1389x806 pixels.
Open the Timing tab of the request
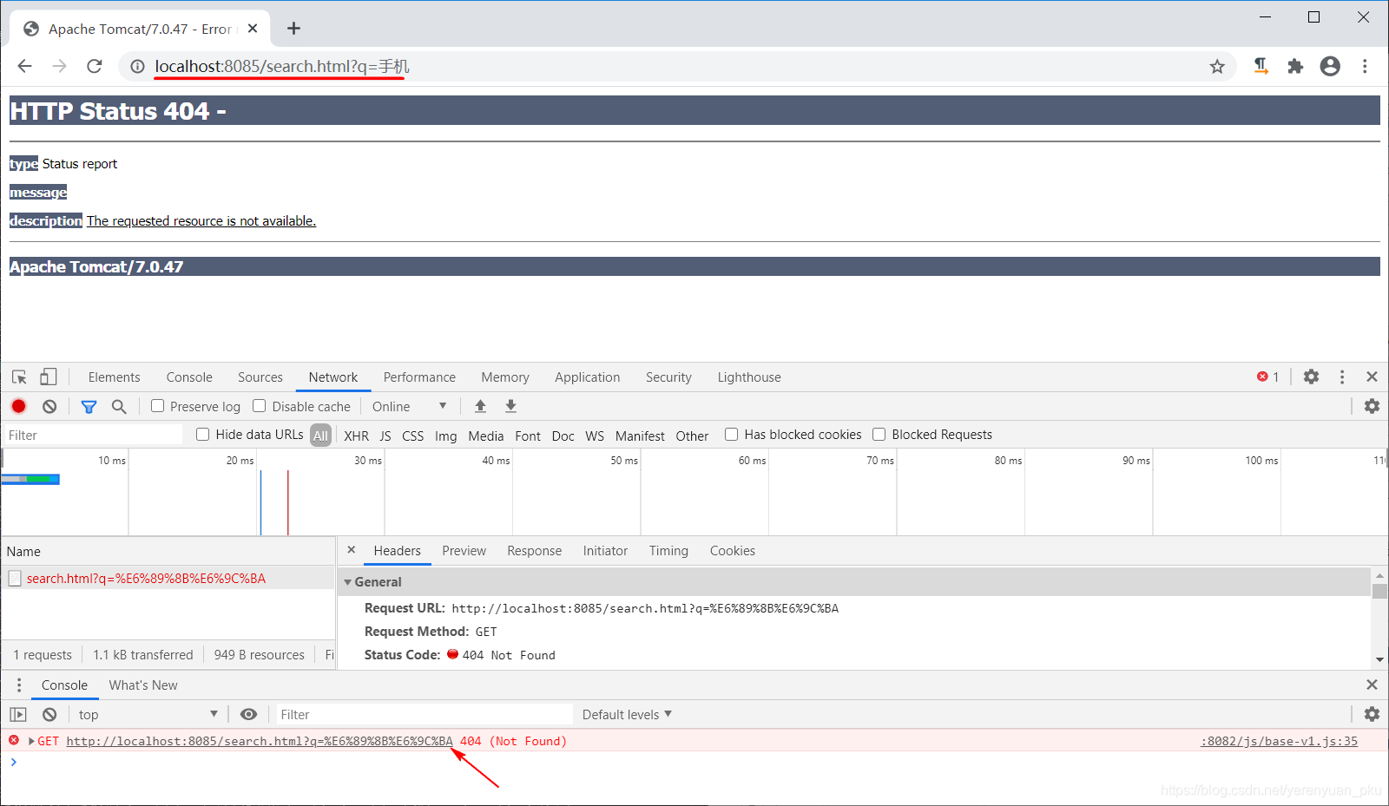click(668, 551)
